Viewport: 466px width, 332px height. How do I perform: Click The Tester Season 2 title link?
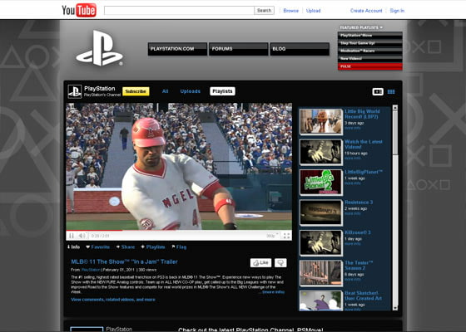pyautogui.click(x=359, y=266)
